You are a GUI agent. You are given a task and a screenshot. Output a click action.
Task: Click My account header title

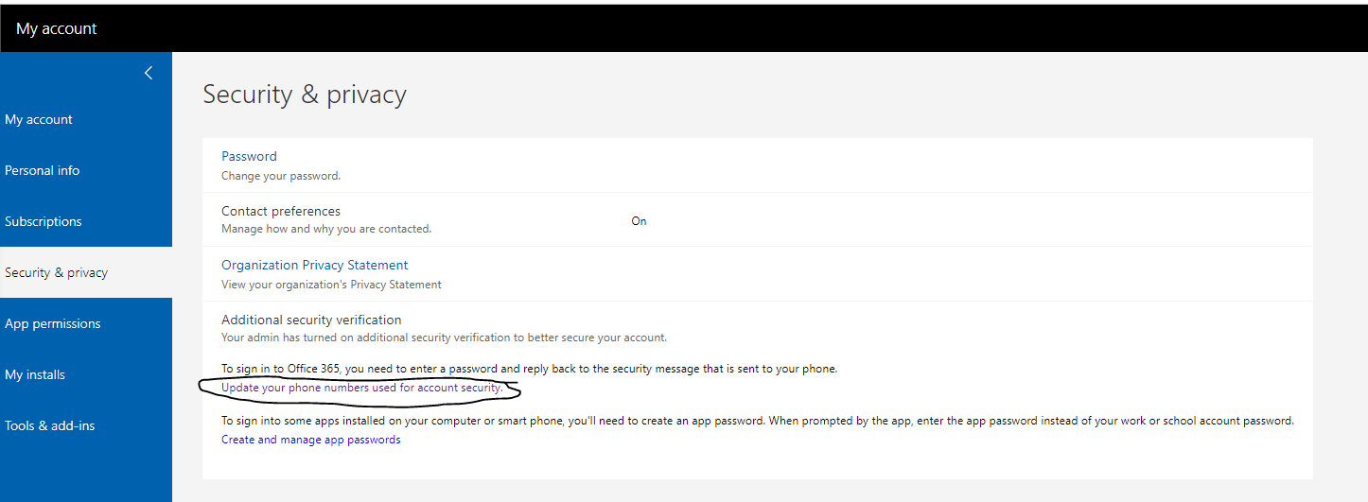pos(57,28)
